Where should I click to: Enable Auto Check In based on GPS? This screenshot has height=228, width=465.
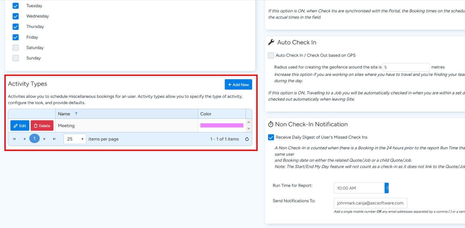pos(271,55)
